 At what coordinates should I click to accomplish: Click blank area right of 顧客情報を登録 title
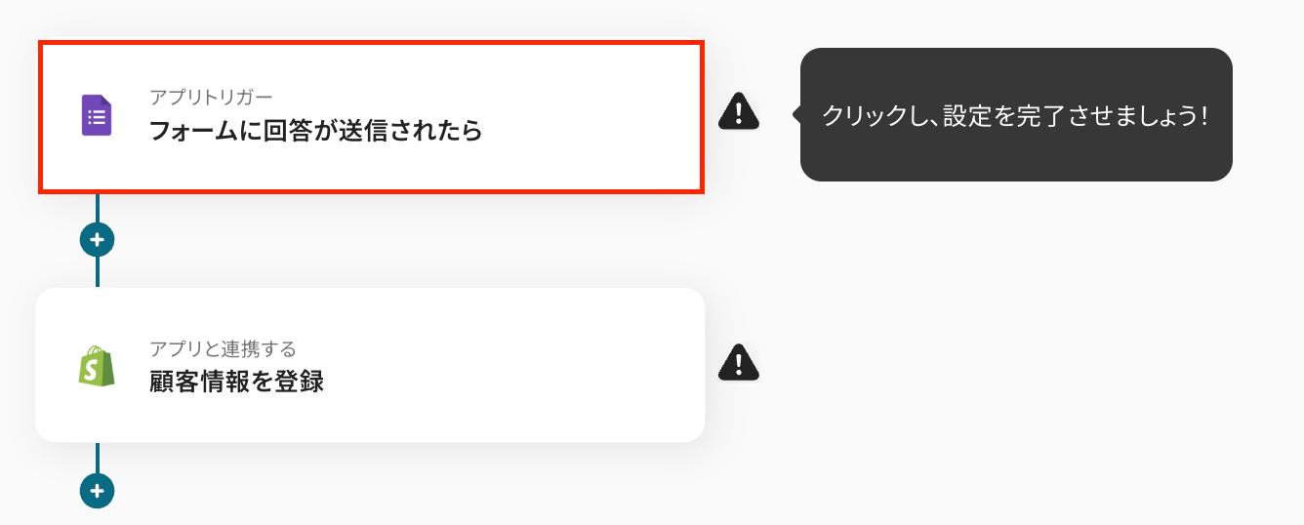pyautogui.click(x=508, y=383)
